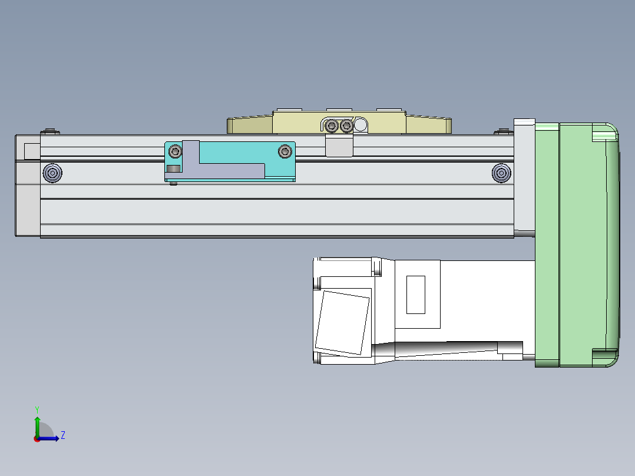
Task: Select the tilted square motor connector face
Action: pyautogui.click(x=343, y=322)
